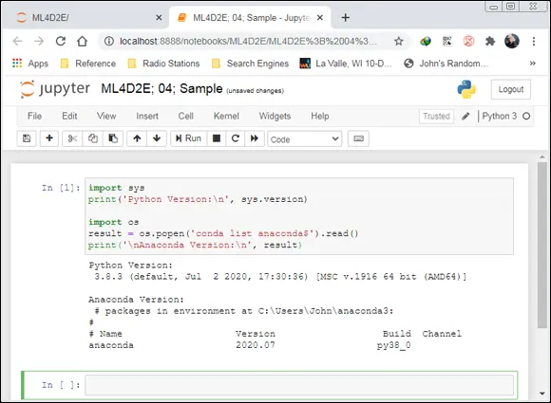Open the View menu

click(106, 116)
